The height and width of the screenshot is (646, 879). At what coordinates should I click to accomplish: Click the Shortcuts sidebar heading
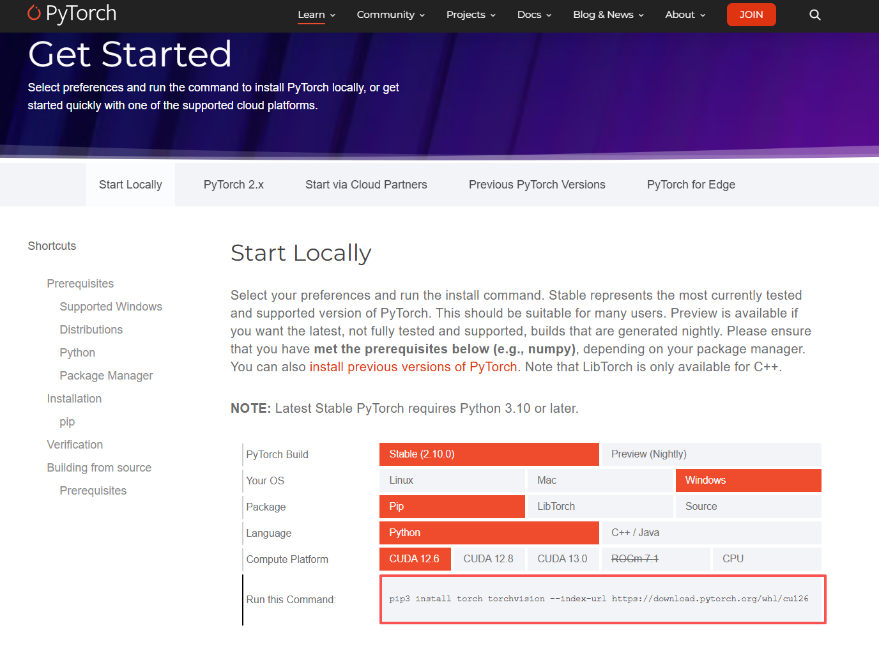(52, 246)
